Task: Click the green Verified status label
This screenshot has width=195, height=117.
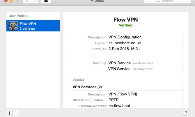Action: 125,25
